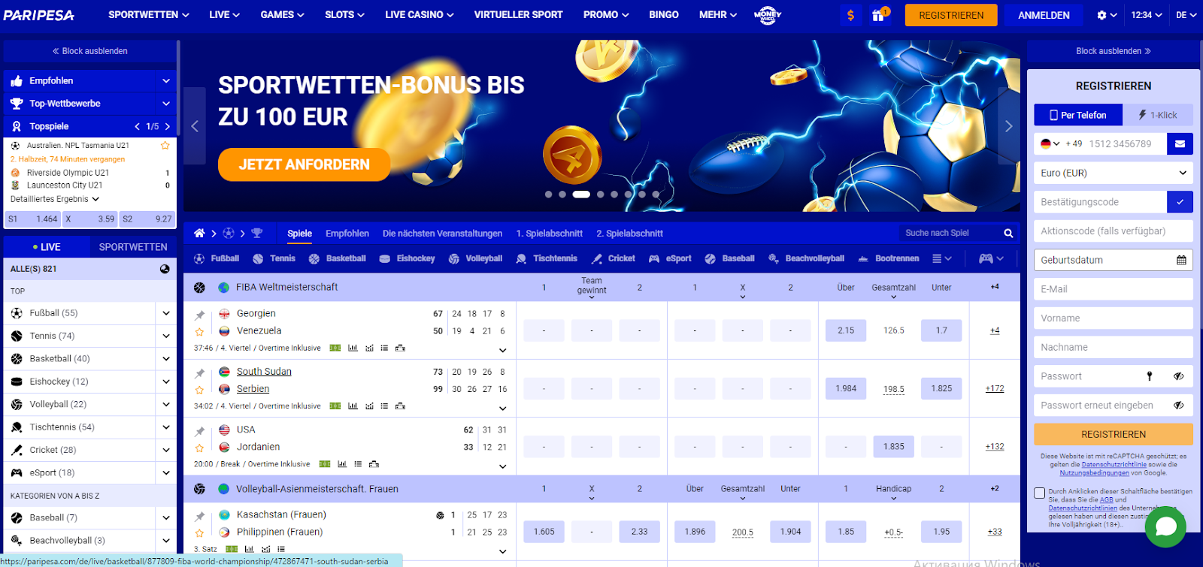Viewport: 1203px width, 567px height.
Task: Click the JETZT ANFORDERN button
Action: [304, 164]
